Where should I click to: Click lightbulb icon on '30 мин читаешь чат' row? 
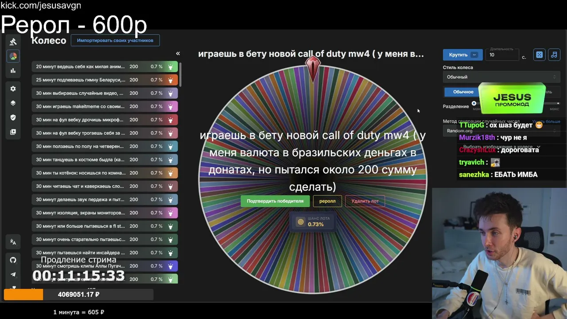pyautogui.click(x=171, y=187)
